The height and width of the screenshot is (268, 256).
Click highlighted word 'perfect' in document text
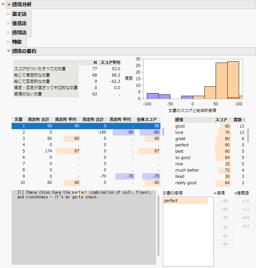pyautogui.click(x=80, y=192)
